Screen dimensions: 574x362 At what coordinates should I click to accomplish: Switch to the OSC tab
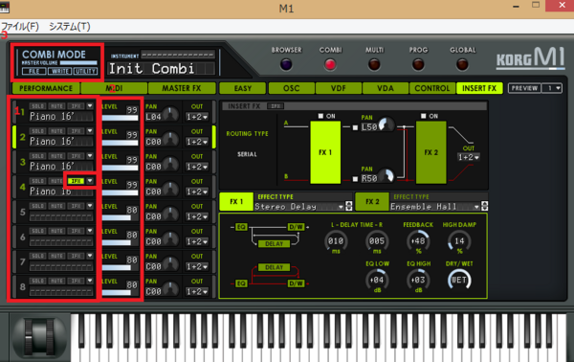click(x=292, y=88)
